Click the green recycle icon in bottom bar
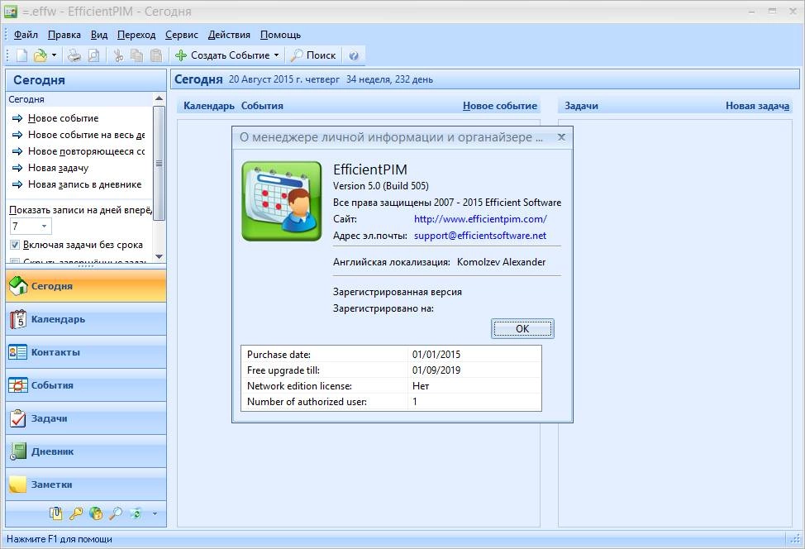805x549 pixels. [136, 513]
